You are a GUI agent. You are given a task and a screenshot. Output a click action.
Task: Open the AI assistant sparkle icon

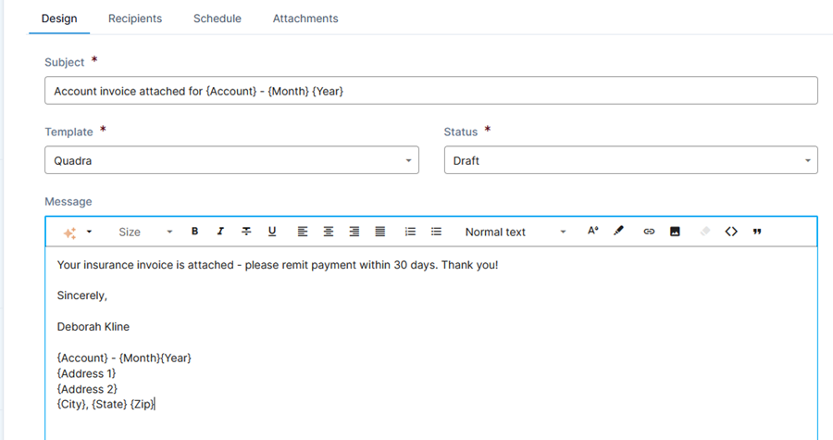[x=70, y=232]
